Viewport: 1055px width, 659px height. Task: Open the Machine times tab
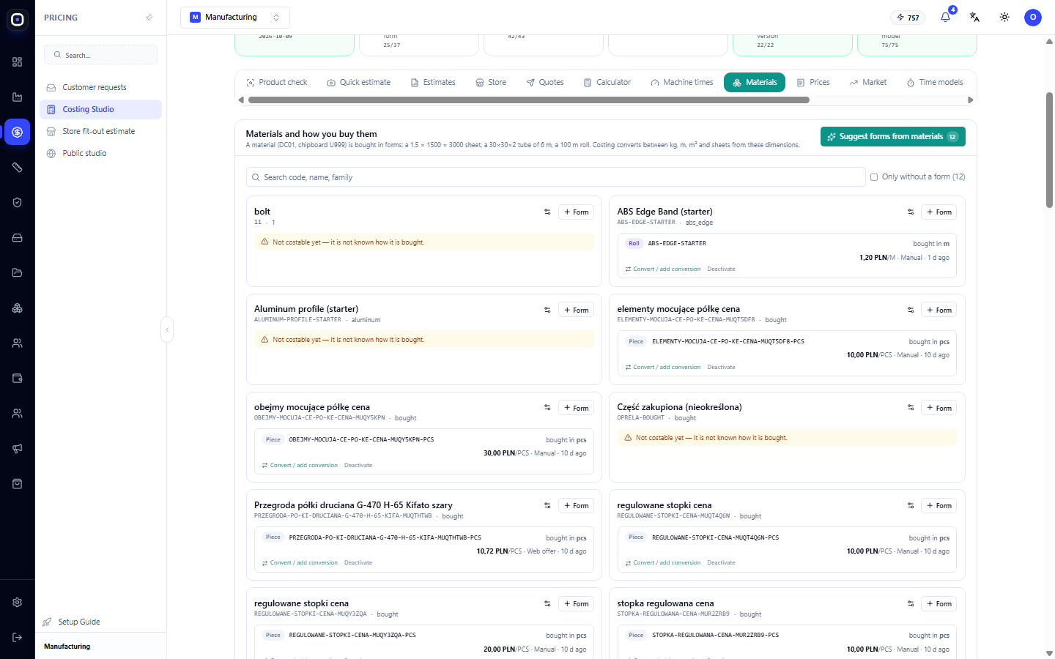tap(681, 83)
